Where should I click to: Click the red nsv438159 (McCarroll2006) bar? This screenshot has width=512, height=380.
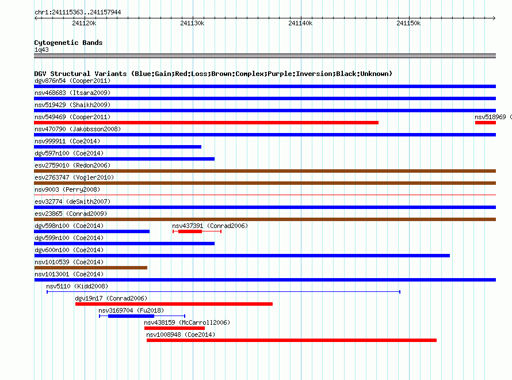coord(174,328)
